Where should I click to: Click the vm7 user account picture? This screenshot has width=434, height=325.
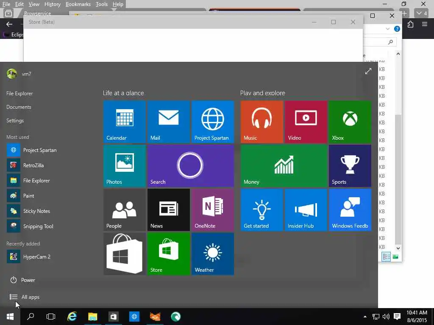tap(12, 74)
